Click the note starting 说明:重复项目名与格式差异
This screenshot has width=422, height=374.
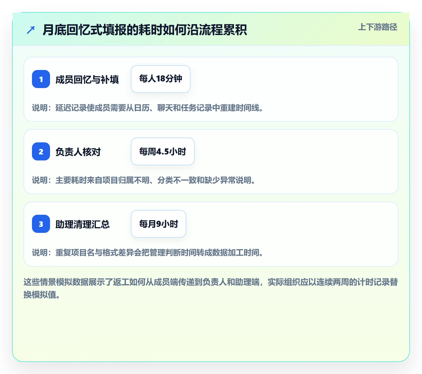coord(148,253)
